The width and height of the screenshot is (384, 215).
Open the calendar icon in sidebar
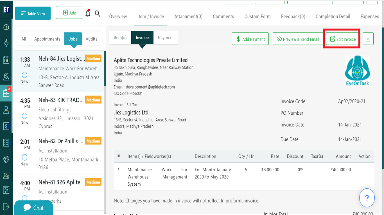pyautogui.click(x=6, y=60)
